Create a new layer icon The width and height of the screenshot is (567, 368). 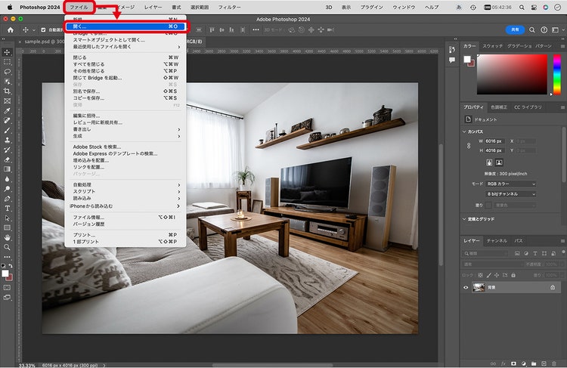[544, 363]
